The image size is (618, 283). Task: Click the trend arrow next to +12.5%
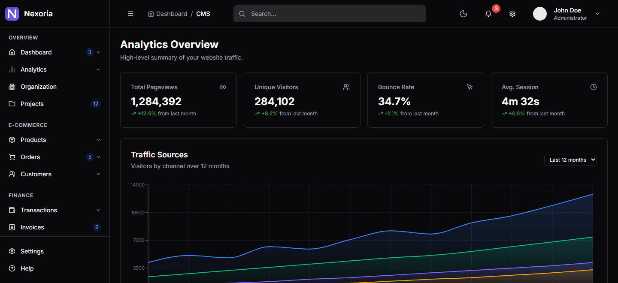coord(133,114)
